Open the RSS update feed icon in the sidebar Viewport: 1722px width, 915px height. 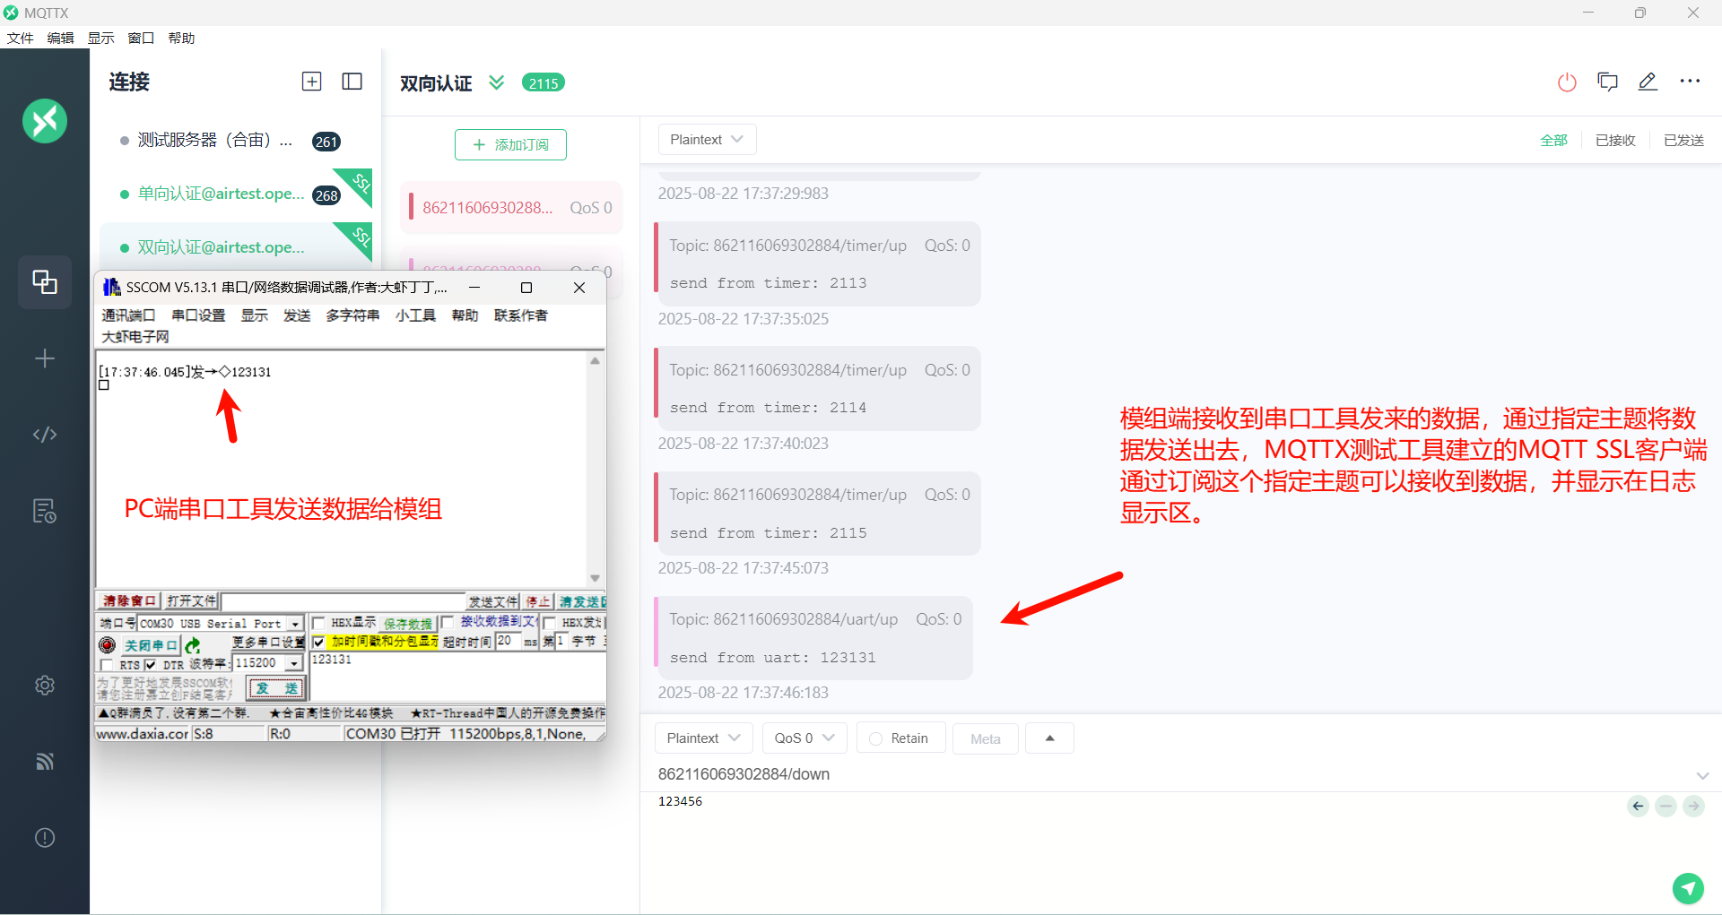point(45,762)
